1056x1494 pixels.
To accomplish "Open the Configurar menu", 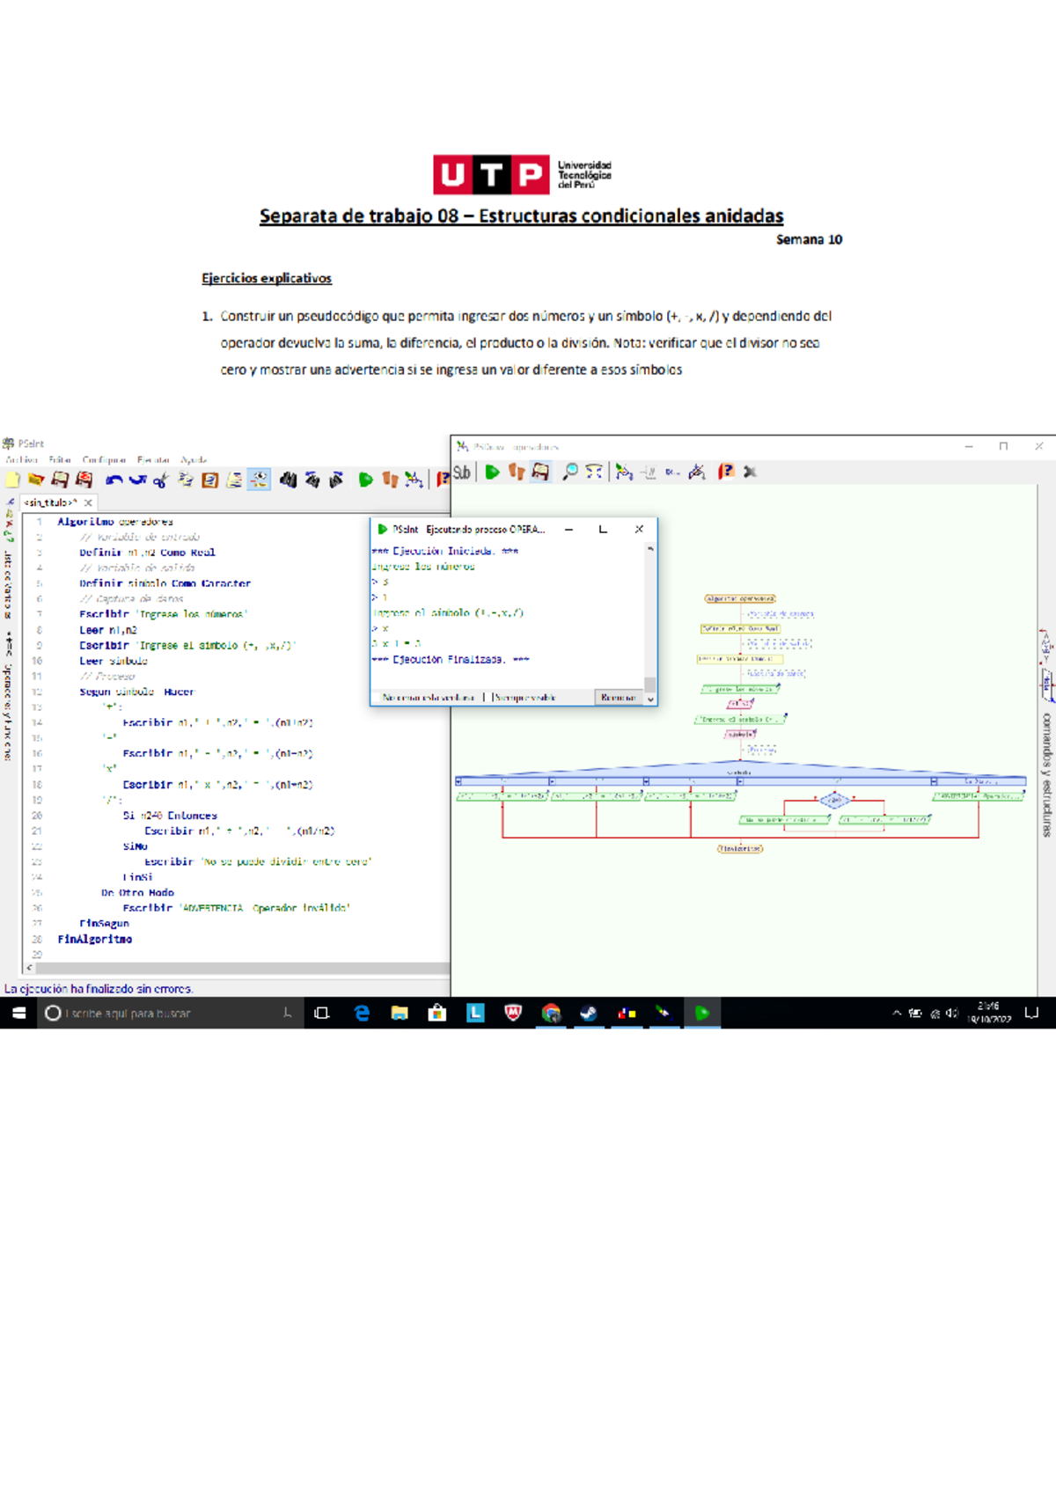I will pyautogui.click(x=104, y=459).
